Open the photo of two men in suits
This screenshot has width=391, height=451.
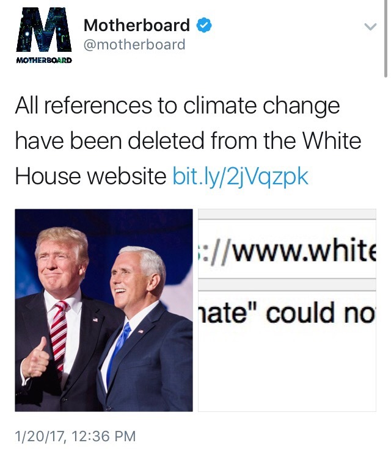point(104,310)
